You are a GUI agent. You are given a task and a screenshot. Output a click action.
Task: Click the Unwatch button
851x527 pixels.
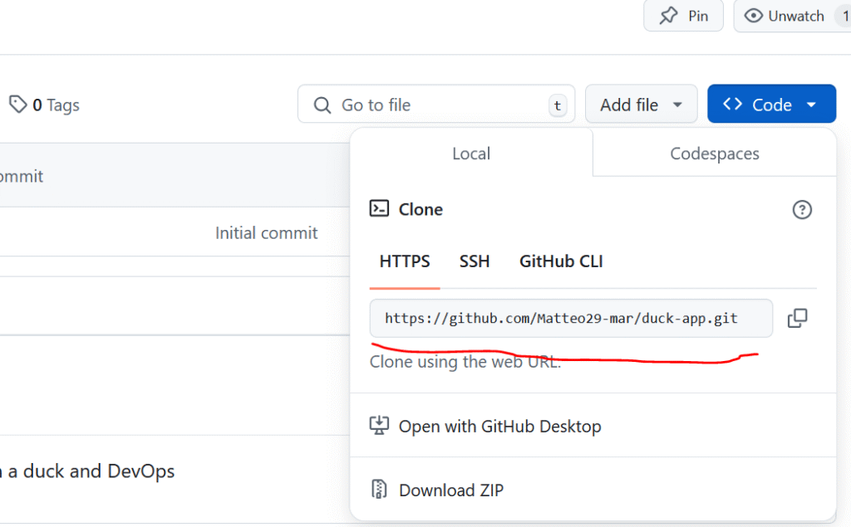coord(792,16)
